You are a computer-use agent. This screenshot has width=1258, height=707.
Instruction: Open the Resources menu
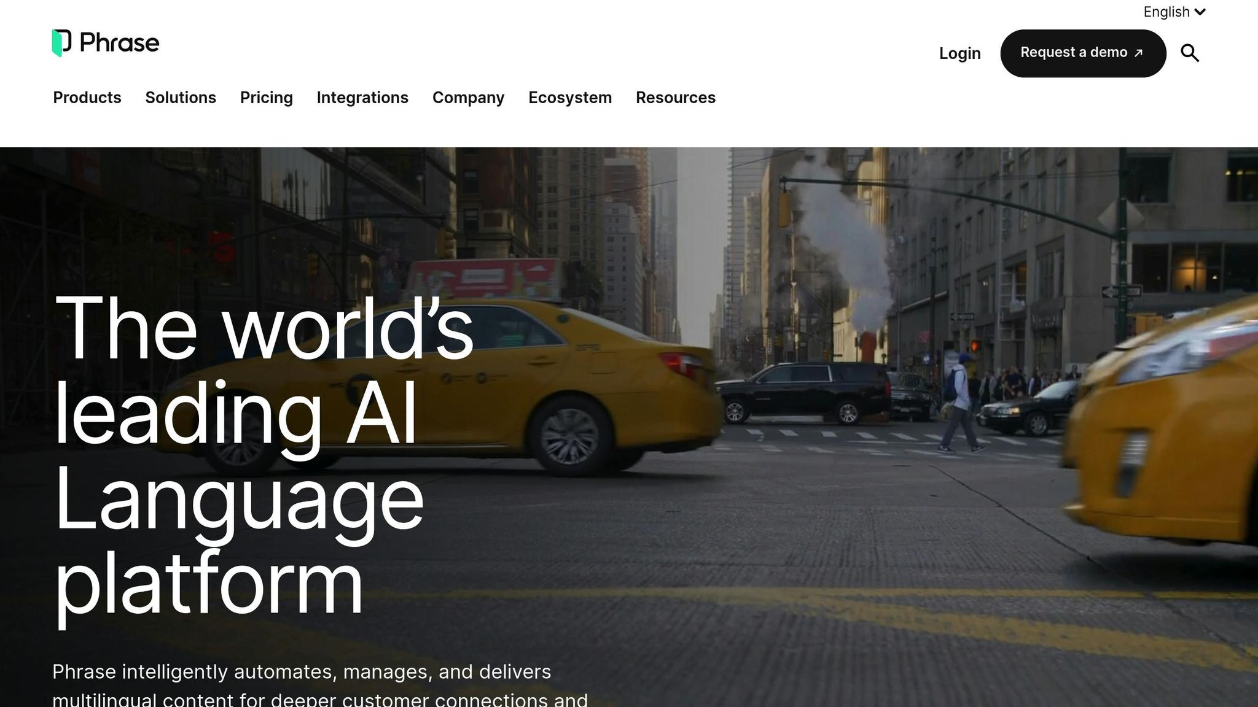[676, 98]
